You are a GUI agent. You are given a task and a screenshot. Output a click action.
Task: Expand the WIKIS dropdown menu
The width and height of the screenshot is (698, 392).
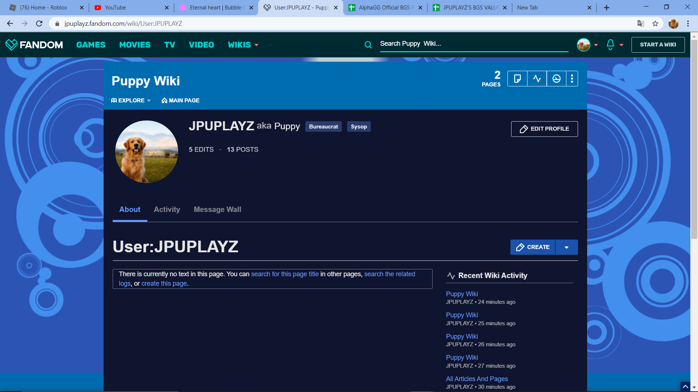[x=243, y=45]
